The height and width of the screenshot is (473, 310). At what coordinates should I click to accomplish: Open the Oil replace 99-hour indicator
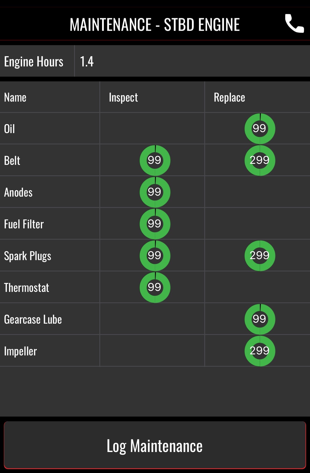(260, 129)
